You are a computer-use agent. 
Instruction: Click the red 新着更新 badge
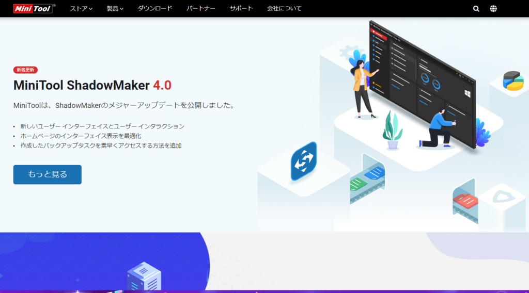25,70
